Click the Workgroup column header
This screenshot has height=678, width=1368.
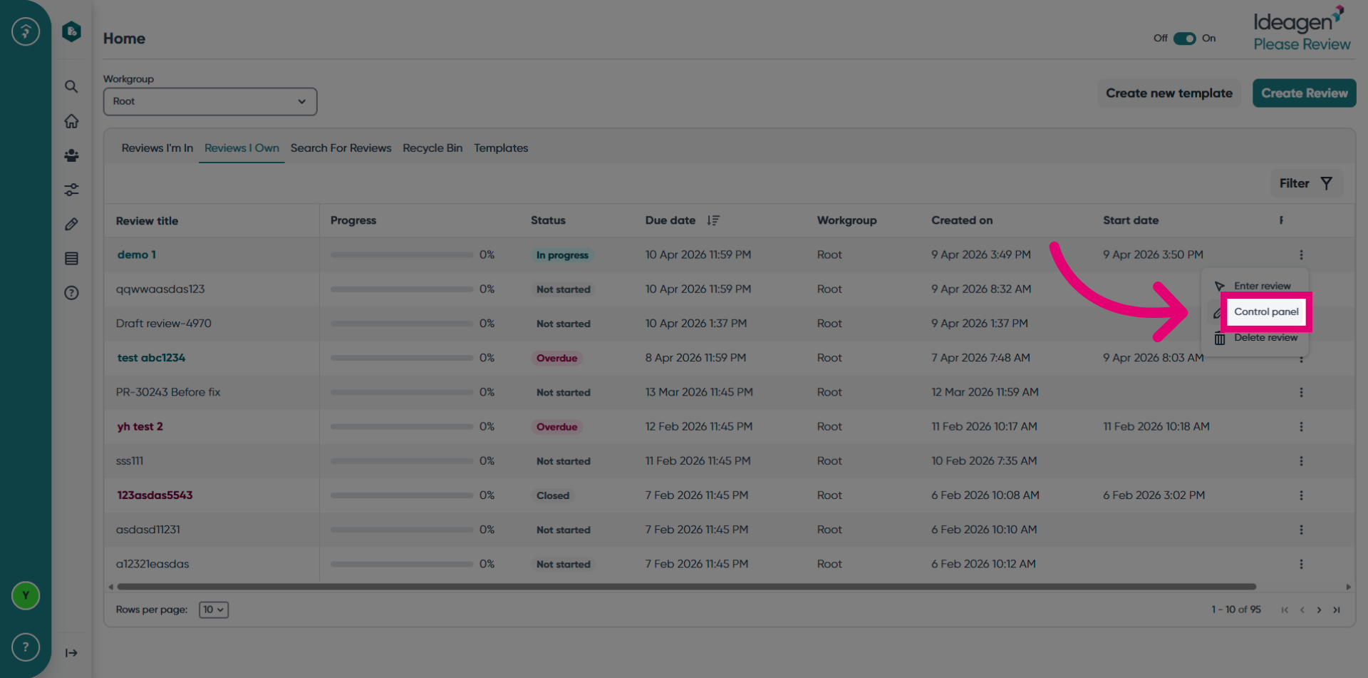point(846,220)
